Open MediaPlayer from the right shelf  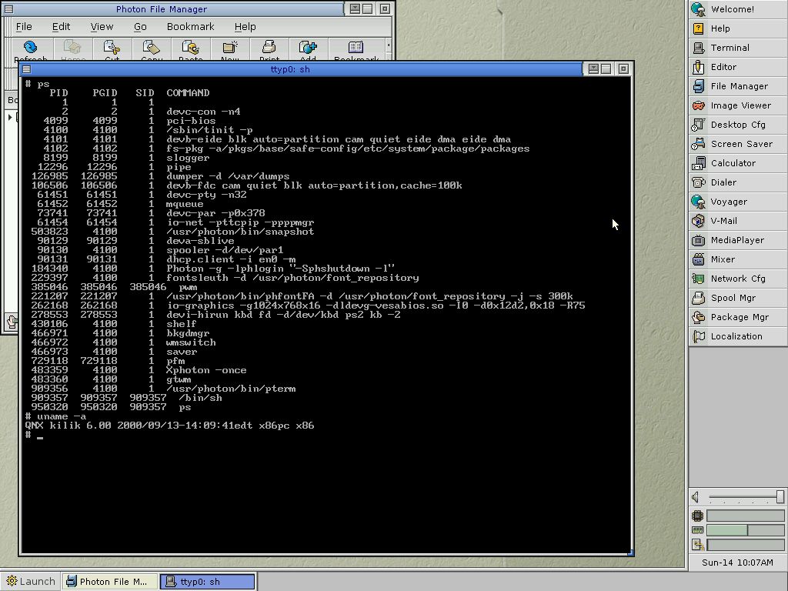tap(736, 240)
